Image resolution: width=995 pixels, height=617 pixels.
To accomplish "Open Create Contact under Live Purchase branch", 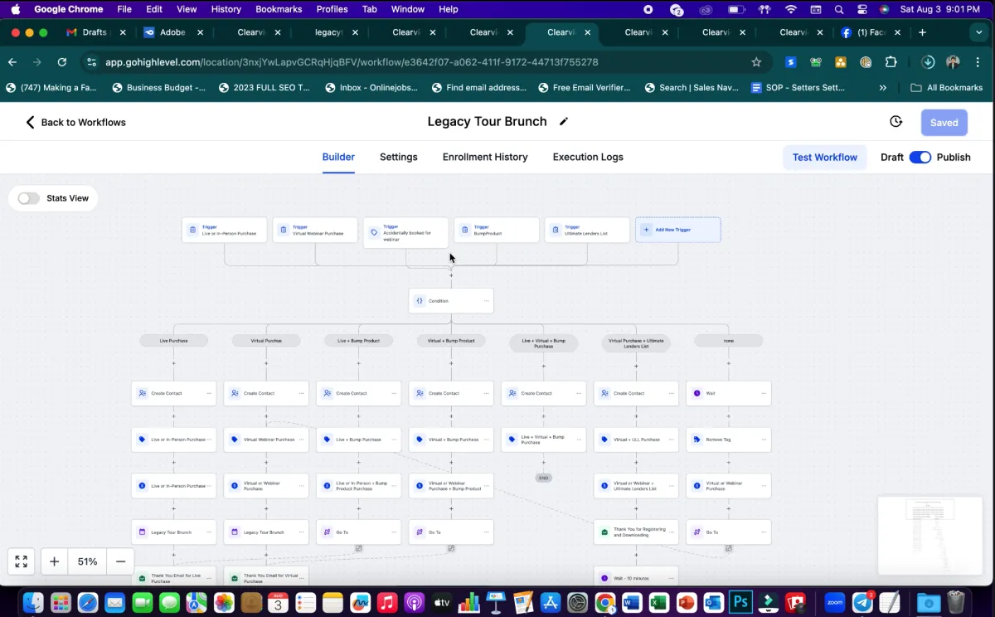I will (x=174, y=393).
